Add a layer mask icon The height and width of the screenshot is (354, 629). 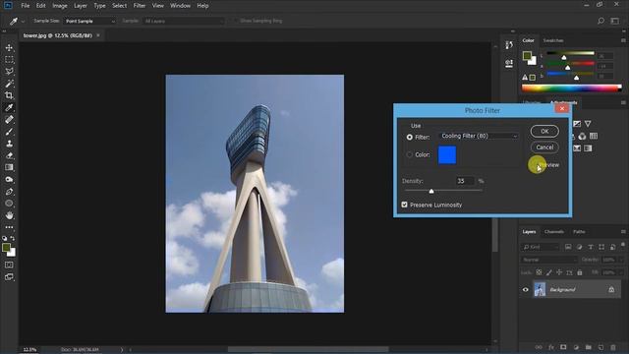tap(563, 347)
